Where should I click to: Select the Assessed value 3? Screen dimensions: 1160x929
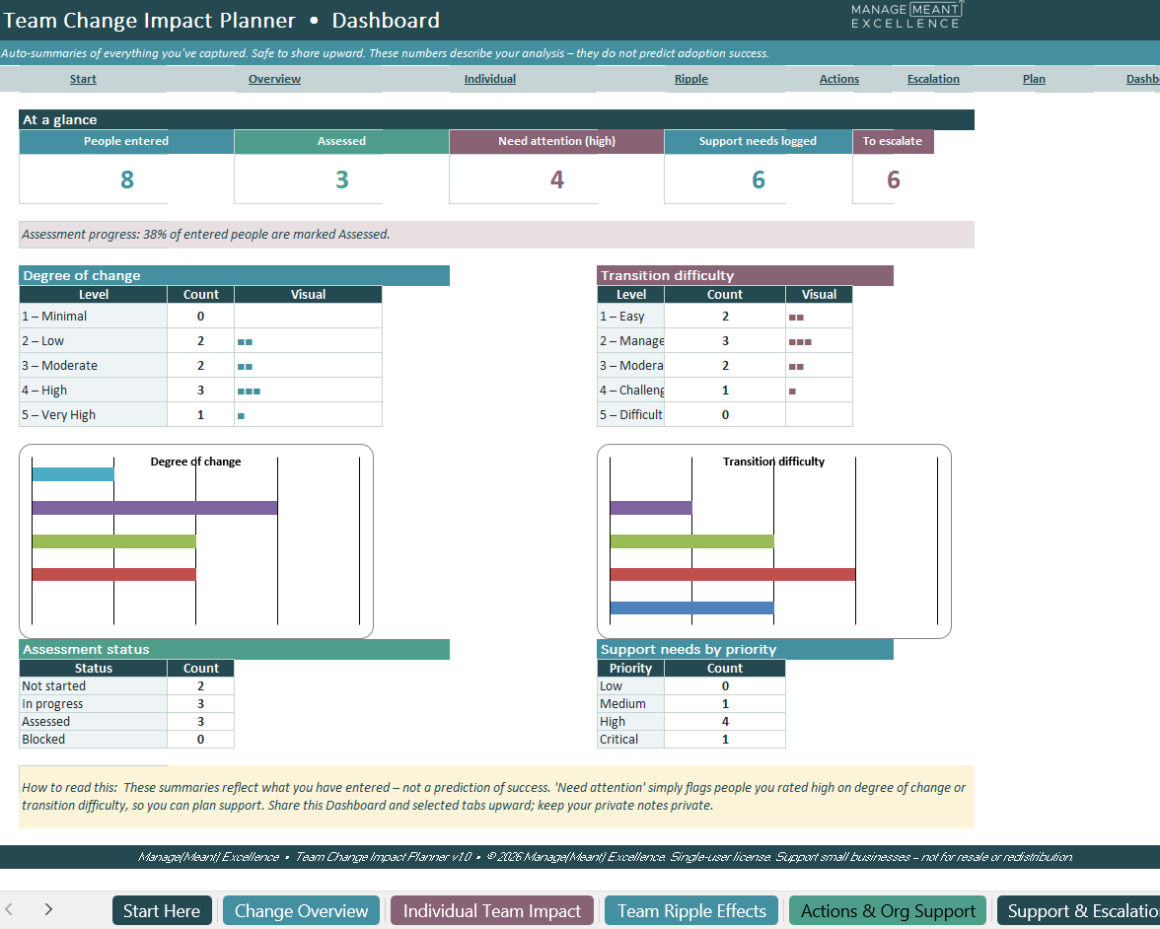341,179
